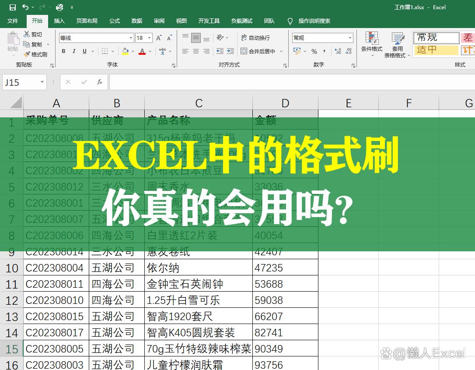
Task: Decrease decimal places
Action: (x=348, y=52)
